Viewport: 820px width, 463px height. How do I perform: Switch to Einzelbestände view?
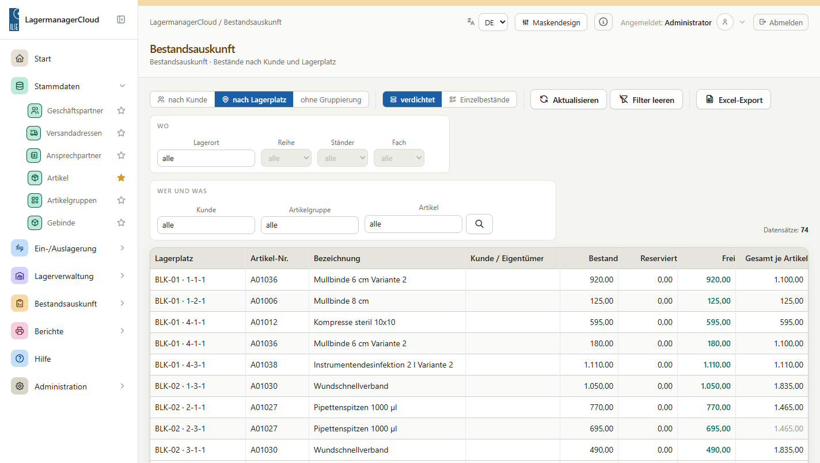point(479,100)
